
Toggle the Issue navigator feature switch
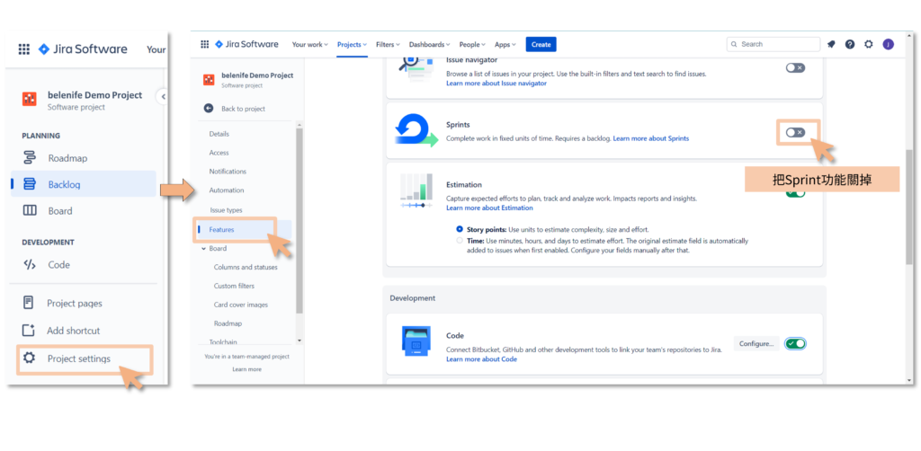795,68
